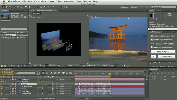The width and height of the screenshot is (177, 100).
Task: Expand the Shore layer properties
Action: (x=11, y=89)
